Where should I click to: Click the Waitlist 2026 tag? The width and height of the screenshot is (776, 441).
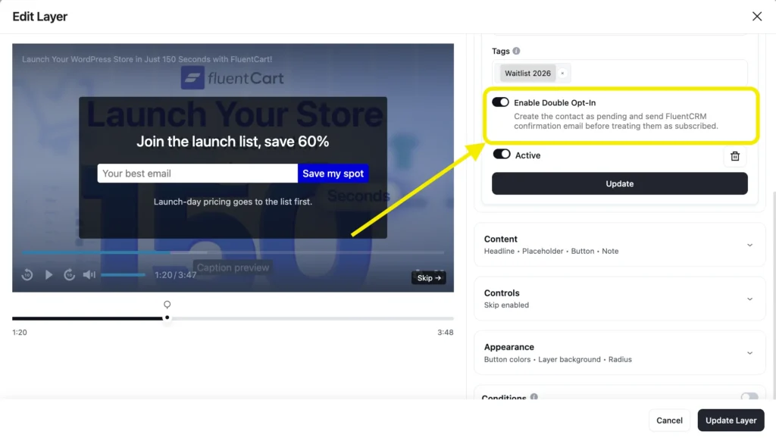coord(527,73)
